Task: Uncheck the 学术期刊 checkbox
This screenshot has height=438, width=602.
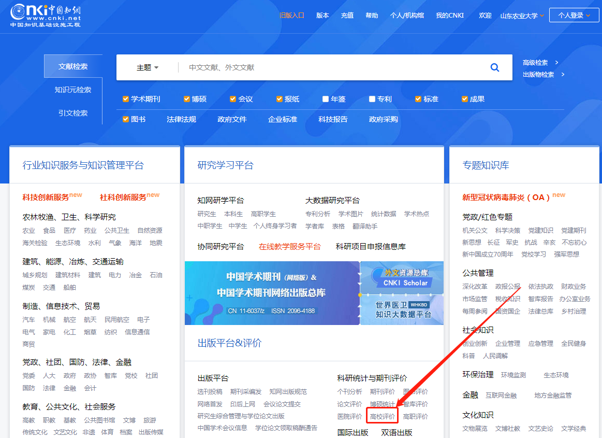Action: (x=126, y=99)
